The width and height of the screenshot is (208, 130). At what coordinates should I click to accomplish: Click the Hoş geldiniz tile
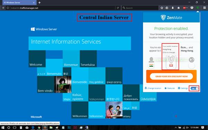pos(97,76)
